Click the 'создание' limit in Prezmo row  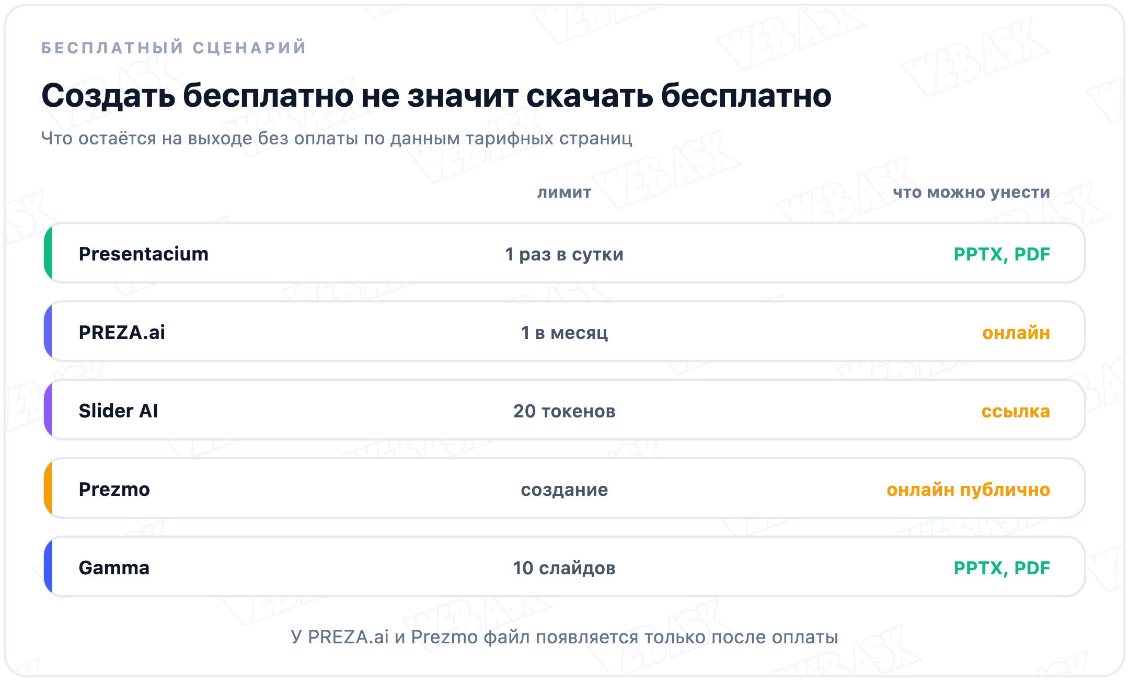564,490
